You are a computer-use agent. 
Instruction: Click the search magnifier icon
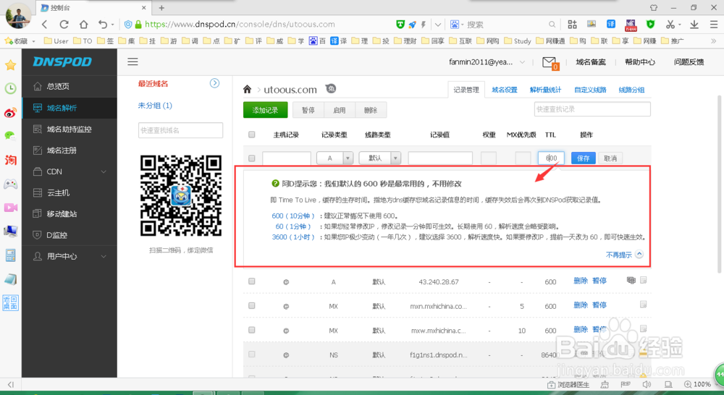(552, 25)
